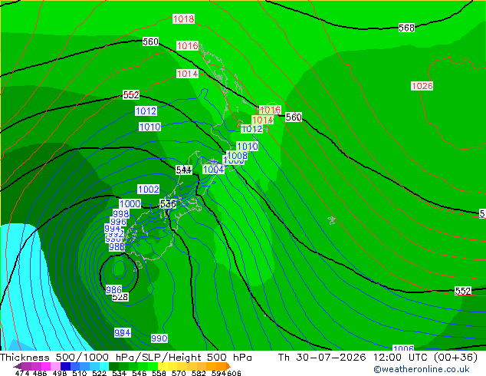The image size is (486, 376).
Task: Click the blue 990 isobar label
Action: tap(159, 338)
